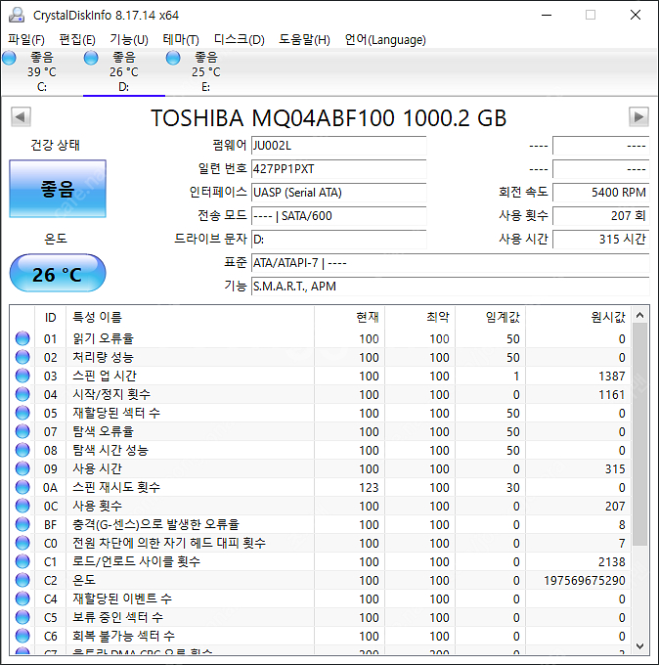Click the 특성 이름 column header
The height and width of the screenshot is (665, 659).
click(x=190, y=317)
